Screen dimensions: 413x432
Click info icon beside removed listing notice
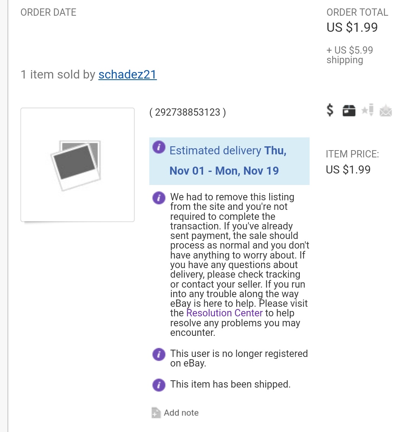[x=159, y=198]
